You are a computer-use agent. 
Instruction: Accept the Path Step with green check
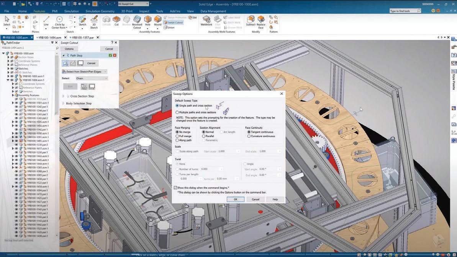110,55
